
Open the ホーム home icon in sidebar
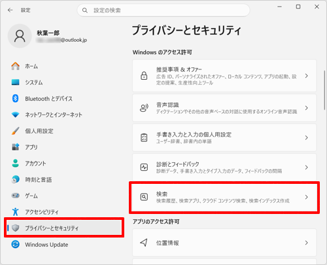[x=15, y=66]
